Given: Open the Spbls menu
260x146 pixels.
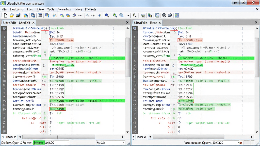Looking at the screenshot, I should tap(51, 9).
